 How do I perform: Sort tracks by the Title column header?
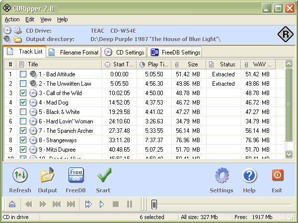coord(60,64)
